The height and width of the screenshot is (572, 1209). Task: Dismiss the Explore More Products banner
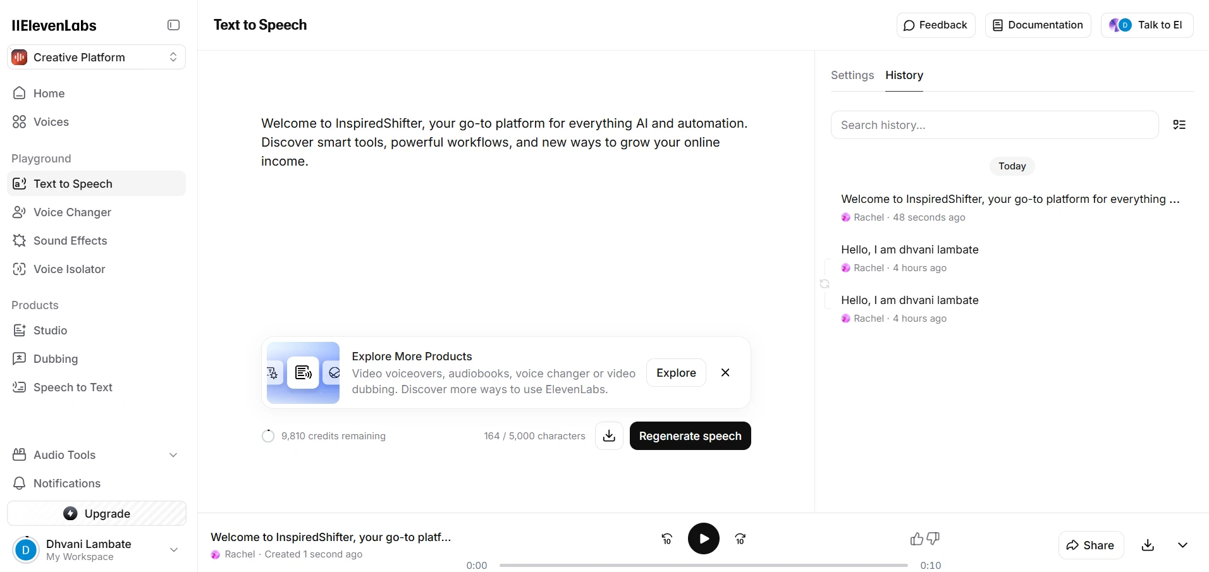point(725,373)
